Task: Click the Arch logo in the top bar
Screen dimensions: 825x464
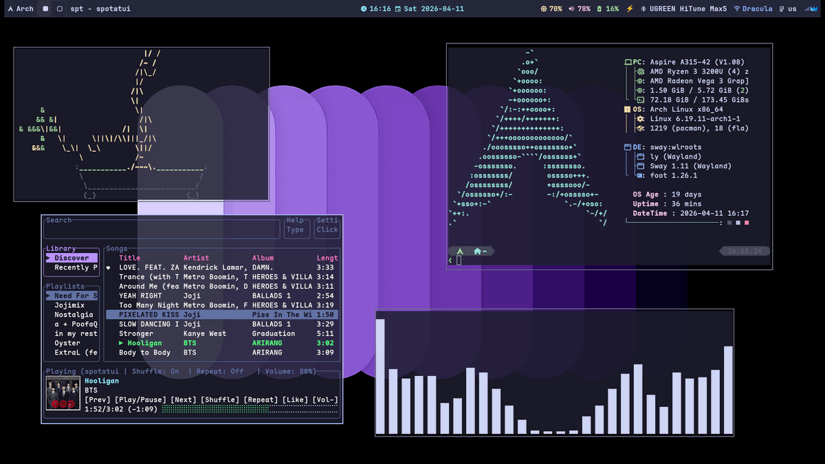Action: coord(11,9)
